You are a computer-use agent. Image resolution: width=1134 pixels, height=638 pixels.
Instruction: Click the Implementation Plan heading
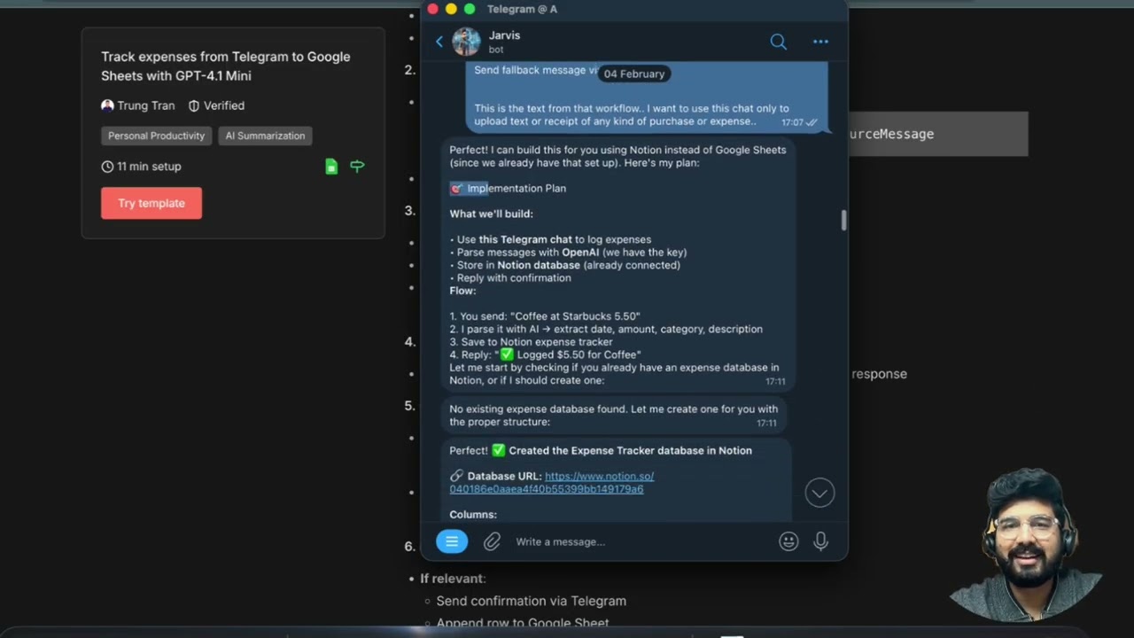click(517, 188)
